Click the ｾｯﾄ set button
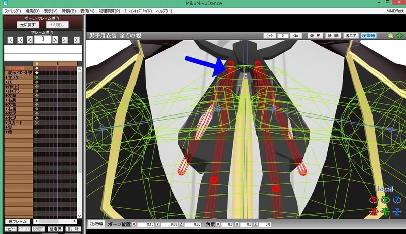406x234 pixels. click(x=269, y=36)
